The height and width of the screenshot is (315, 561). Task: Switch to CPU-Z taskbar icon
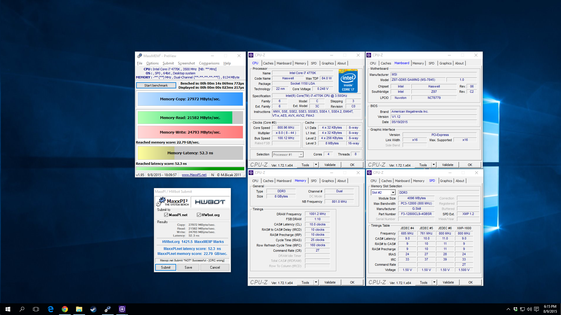122,309
